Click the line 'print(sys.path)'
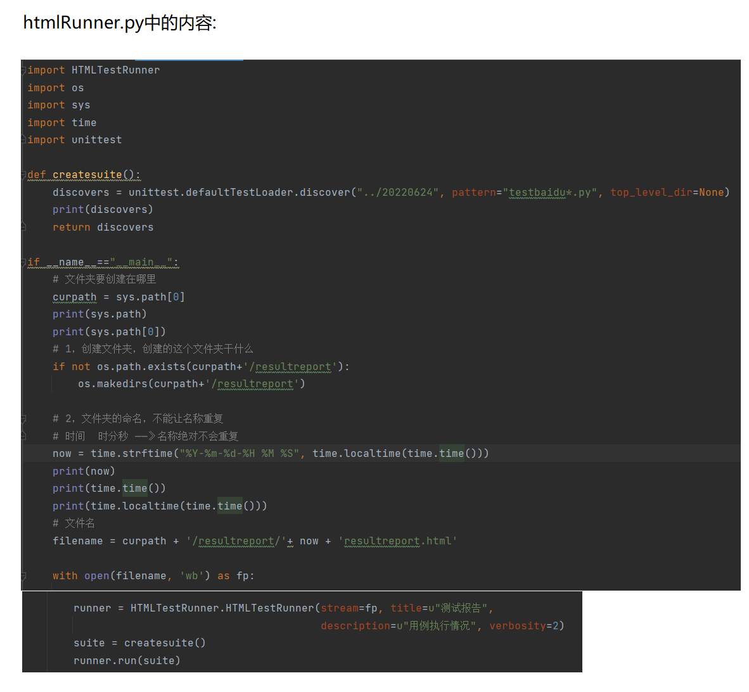Image resolution: width=749 pixels, height=692 pixels. coord(100,314)
